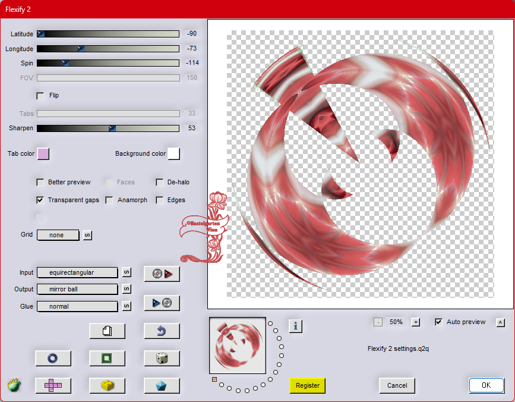Screen dimensions: 515x402
Task: Open the Input projection dropdown
Action: click(77, 272)
